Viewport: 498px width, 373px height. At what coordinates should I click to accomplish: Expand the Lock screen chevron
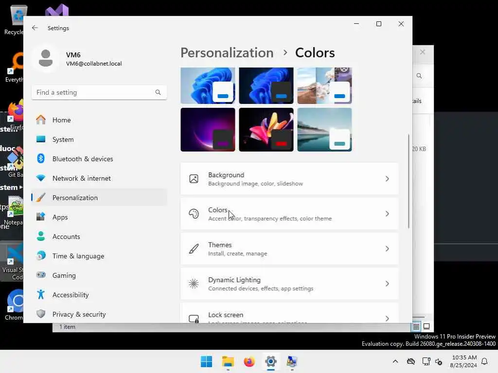click(x=387, y=319)
